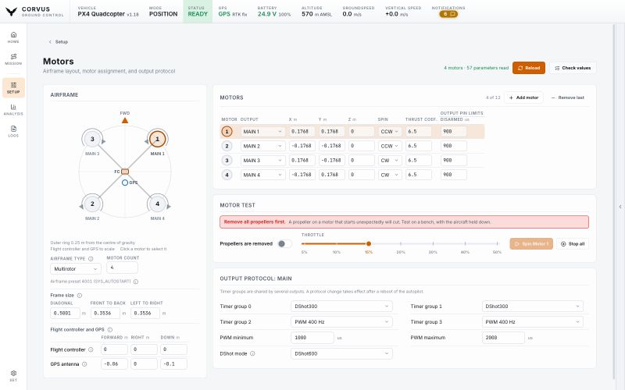Select motor 2 in airframe diagram
625x390 pixels.
[92, 204]
